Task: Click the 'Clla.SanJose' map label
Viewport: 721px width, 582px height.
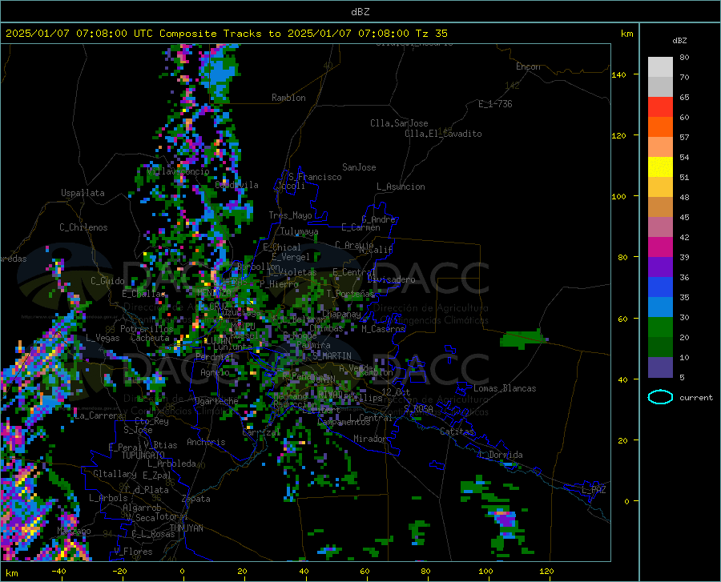Action: point(399,123)
